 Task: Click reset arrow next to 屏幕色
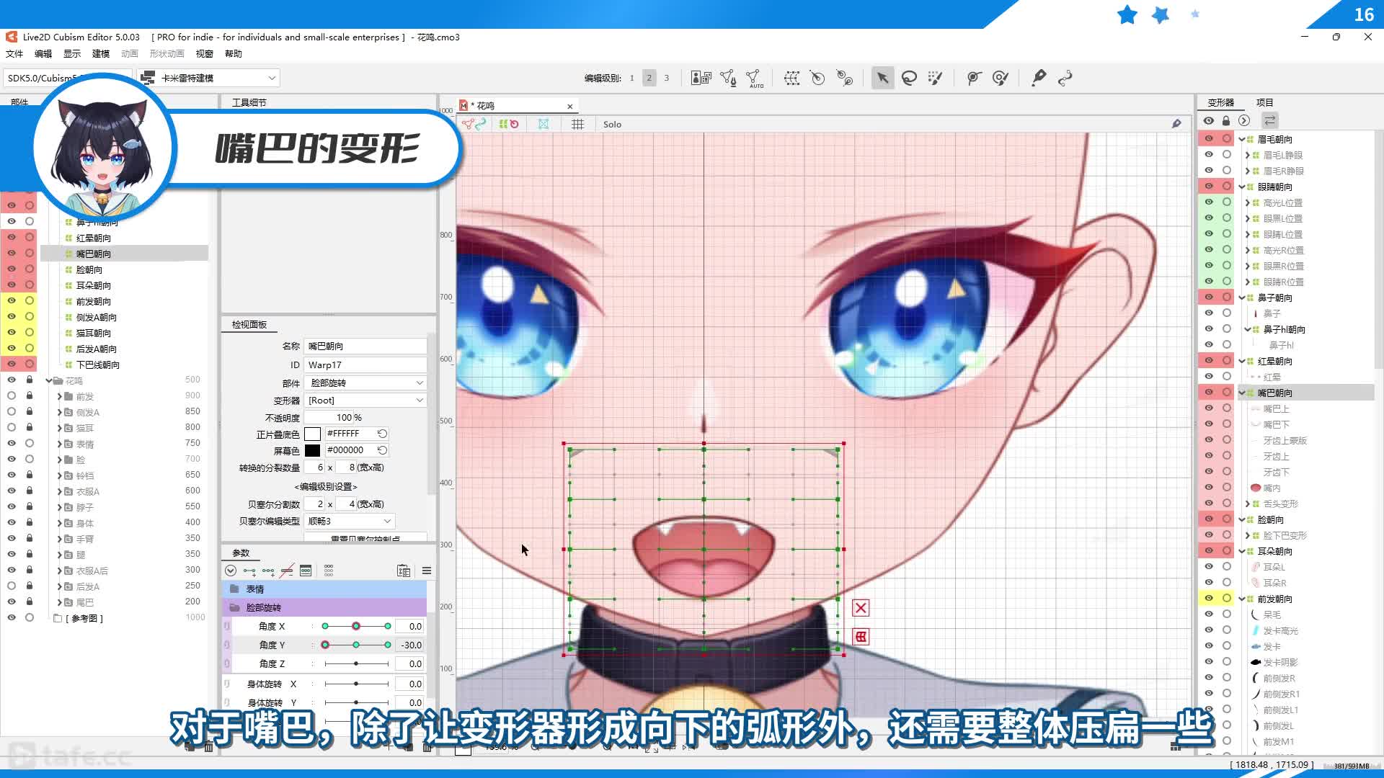click(382, 450)
